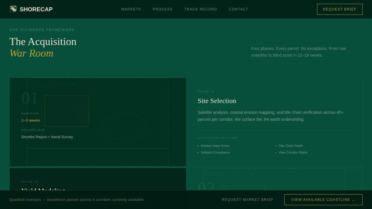Image resolution: width=372 pixels, height=209 pixels.
Task: Open the CONTACT navigation item
Action: coord(238,9)
